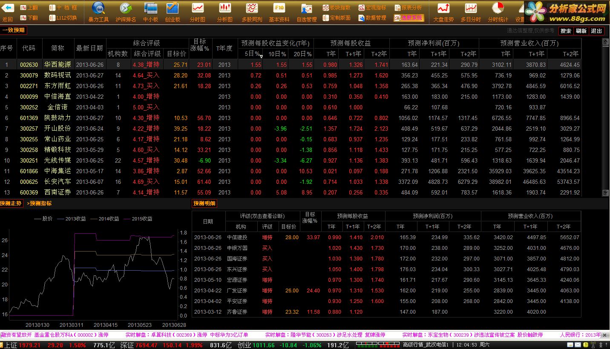Click the 返回 back arrow icon
The width and height of the screenshot is (610, 349).
pos(8,8)
